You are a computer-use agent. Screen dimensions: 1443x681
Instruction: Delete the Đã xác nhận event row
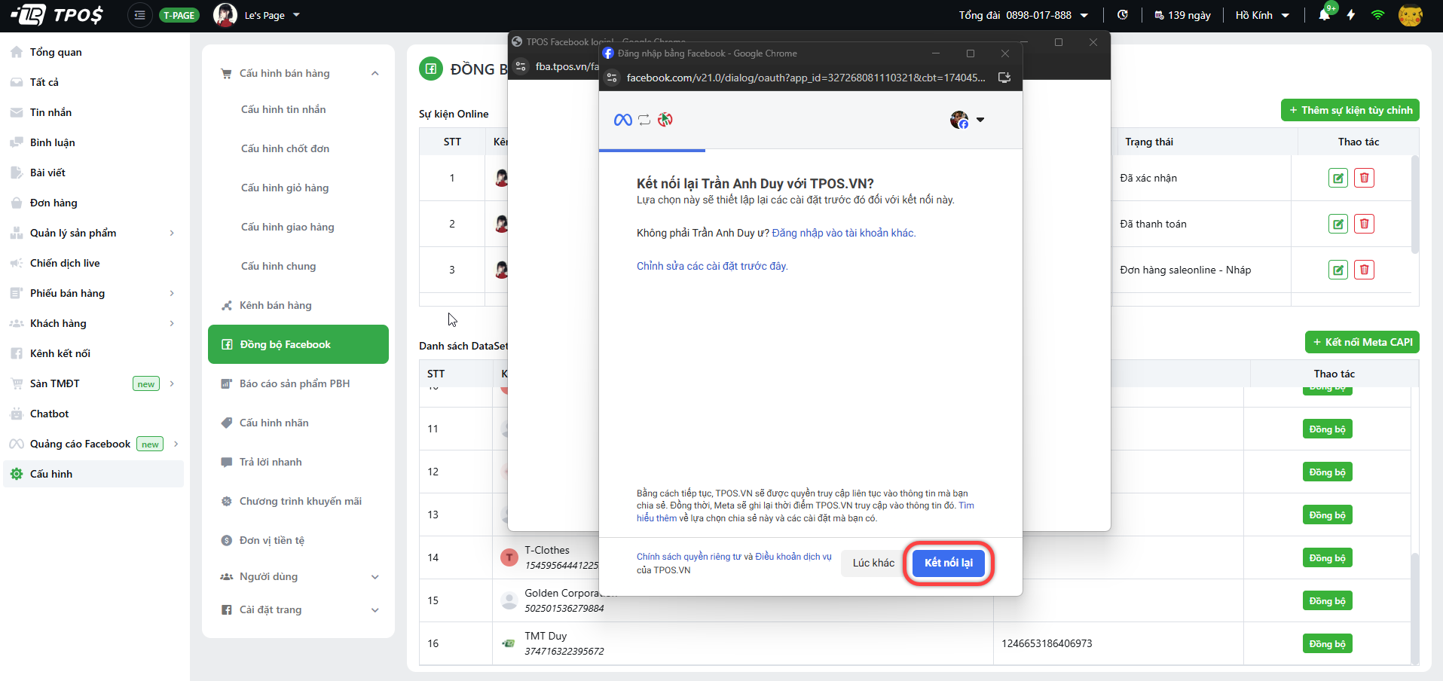click(x=1365, y=178)
